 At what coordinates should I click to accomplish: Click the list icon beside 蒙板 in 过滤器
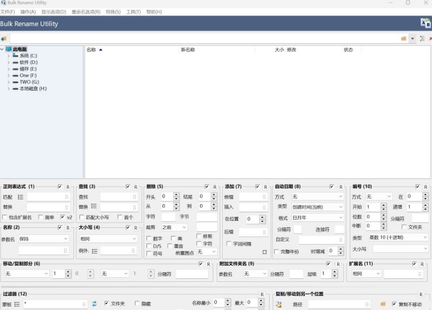point(17,305)
